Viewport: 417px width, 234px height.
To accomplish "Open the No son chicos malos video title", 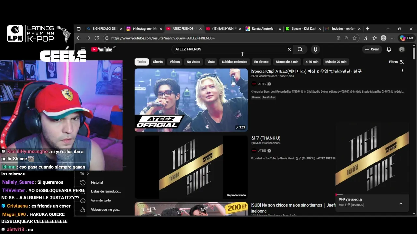I will point(293,208).
